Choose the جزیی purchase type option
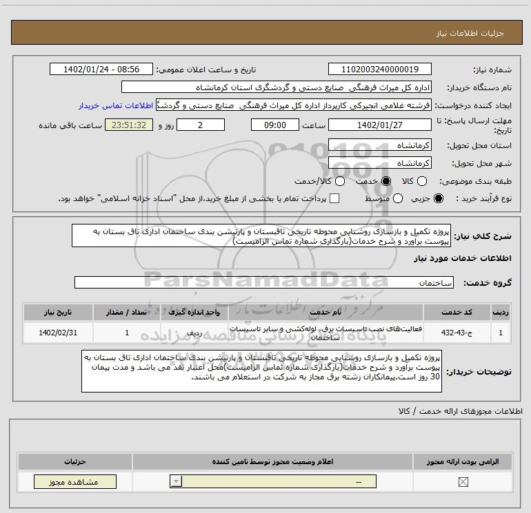The image size is (531, 513). pos(438,198)
